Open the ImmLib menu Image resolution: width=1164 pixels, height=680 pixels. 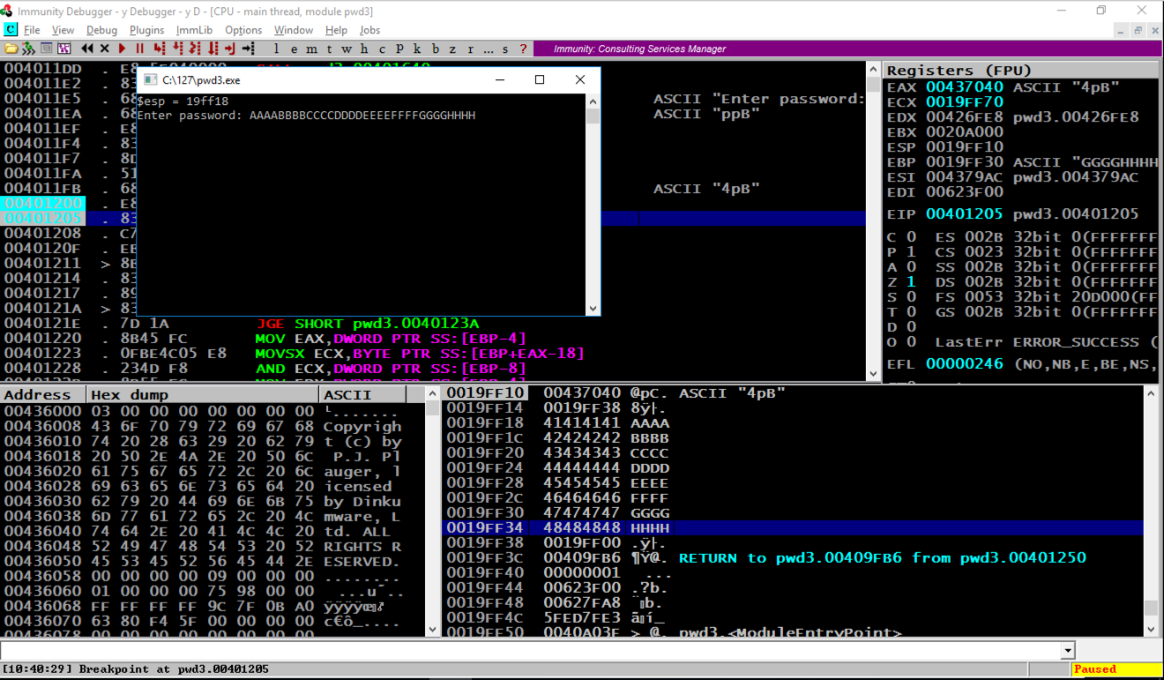[194, 30]
